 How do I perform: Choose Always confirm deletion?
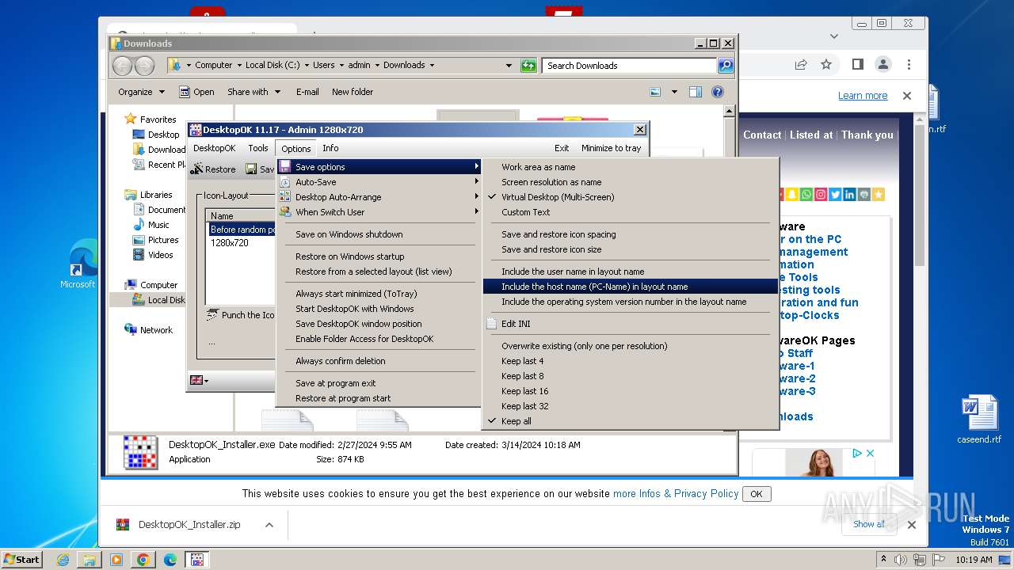(x=379, y=361)
